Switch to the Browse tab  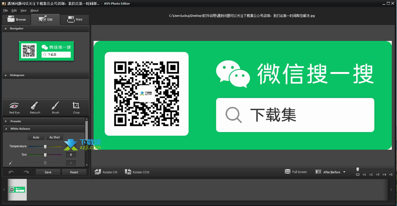(x=17, y=20)
